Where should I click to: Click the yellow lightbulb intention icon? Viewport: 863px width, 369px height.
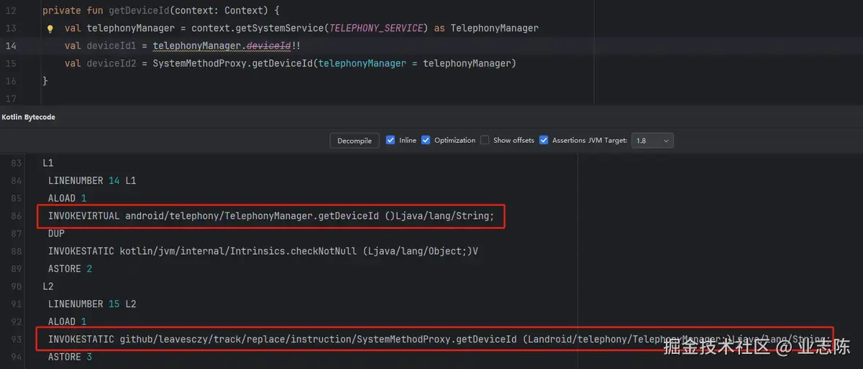pos(50,29)
